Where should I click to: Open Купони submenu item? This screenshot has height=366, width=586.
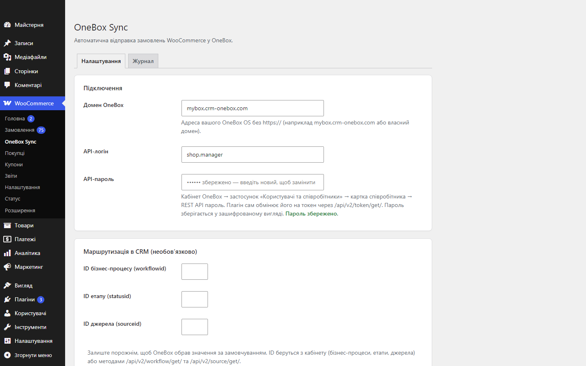pos(14,165)
